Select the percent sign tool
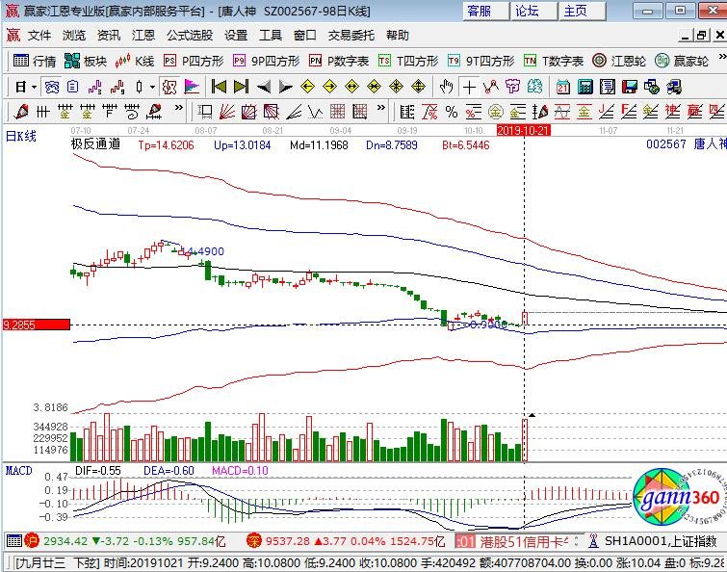Screen dimensions: 727x572 [x=452, y=112]
